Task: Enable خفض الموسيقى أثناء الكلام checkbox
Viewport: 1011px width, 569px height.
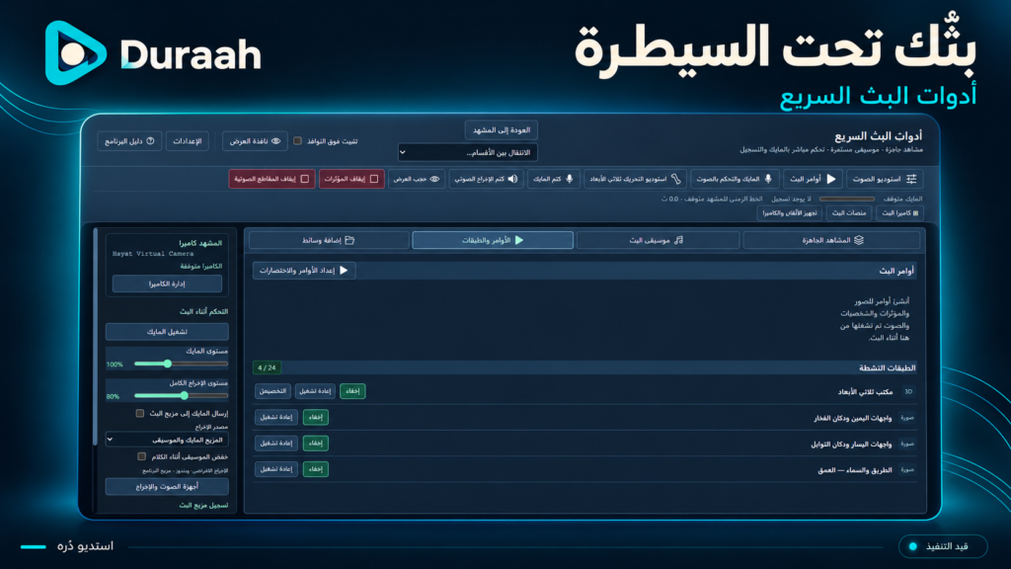Action: point(142,456)
